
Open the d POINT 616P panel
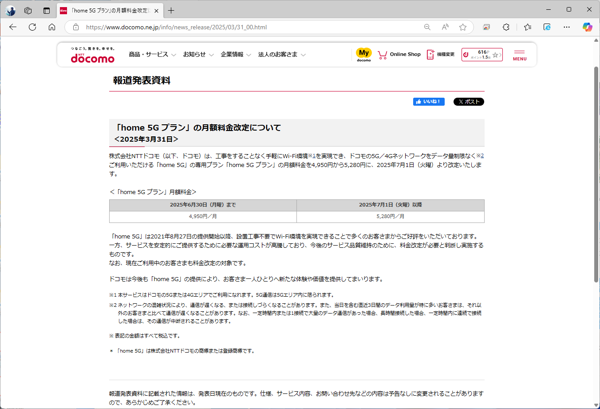[x=479, y=54]
